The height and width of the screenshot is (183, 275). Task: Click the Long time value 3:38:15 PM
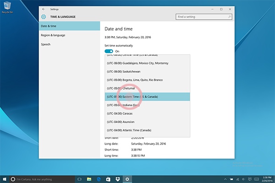point(138,156)
